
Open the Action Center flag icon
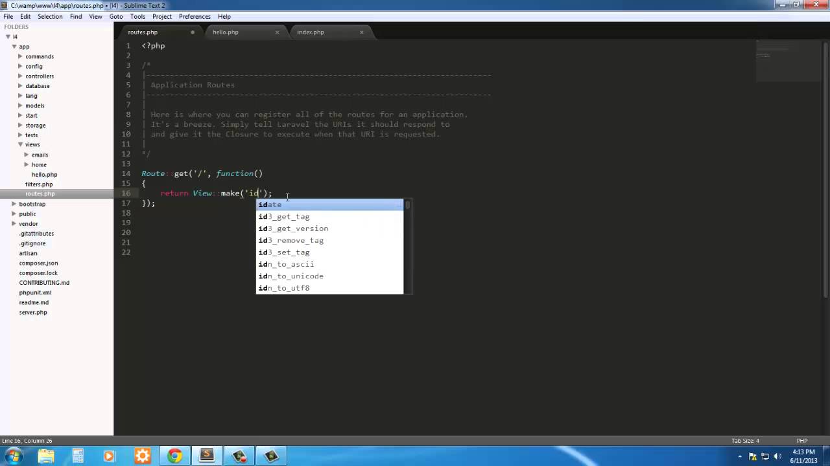(x=753, y=456)
